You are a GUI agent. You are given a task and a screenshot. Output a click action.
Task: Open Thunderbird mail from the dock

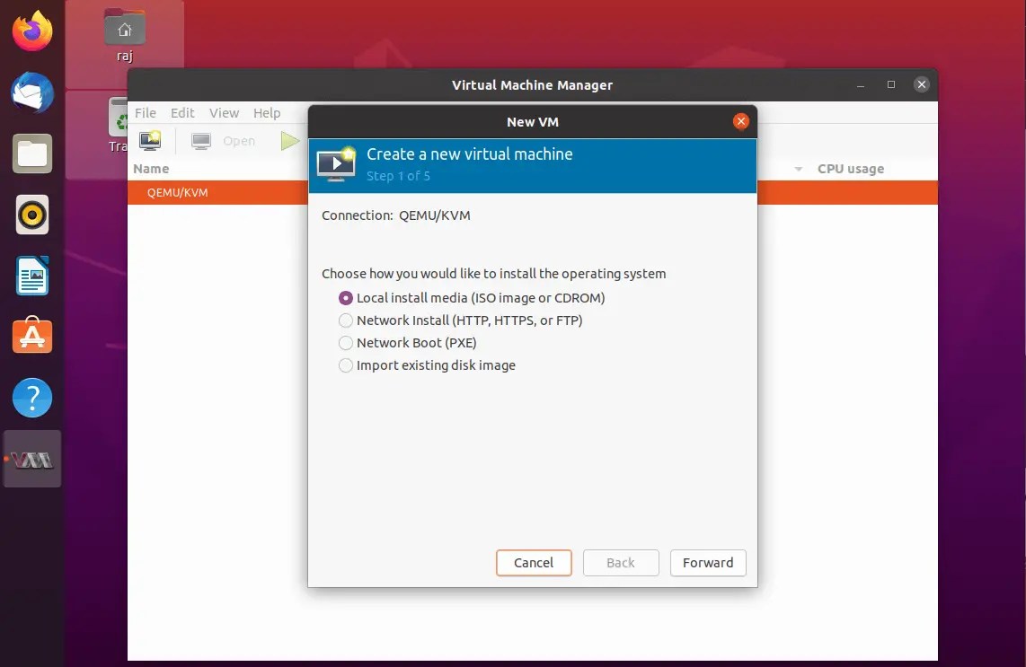[31, 92]
